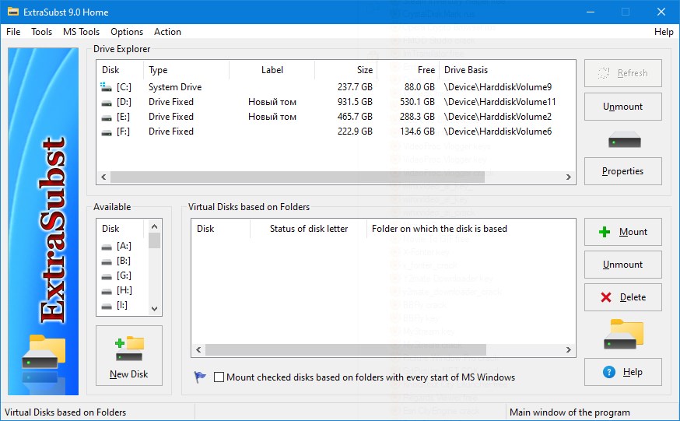Click Available list down scroll arrow
The image size is (680, 421).
(x=154, y=309)
